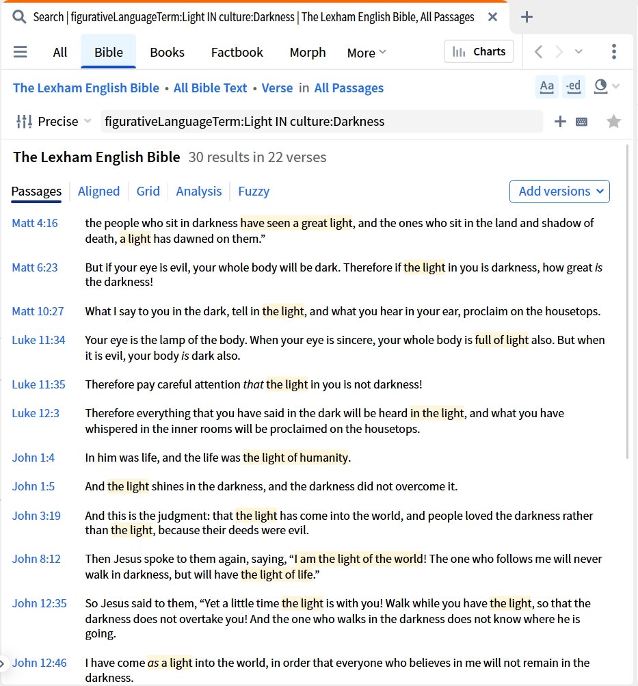Click the '30 results in 22 verses' text
638x686 pixels.
click(258, 157)
